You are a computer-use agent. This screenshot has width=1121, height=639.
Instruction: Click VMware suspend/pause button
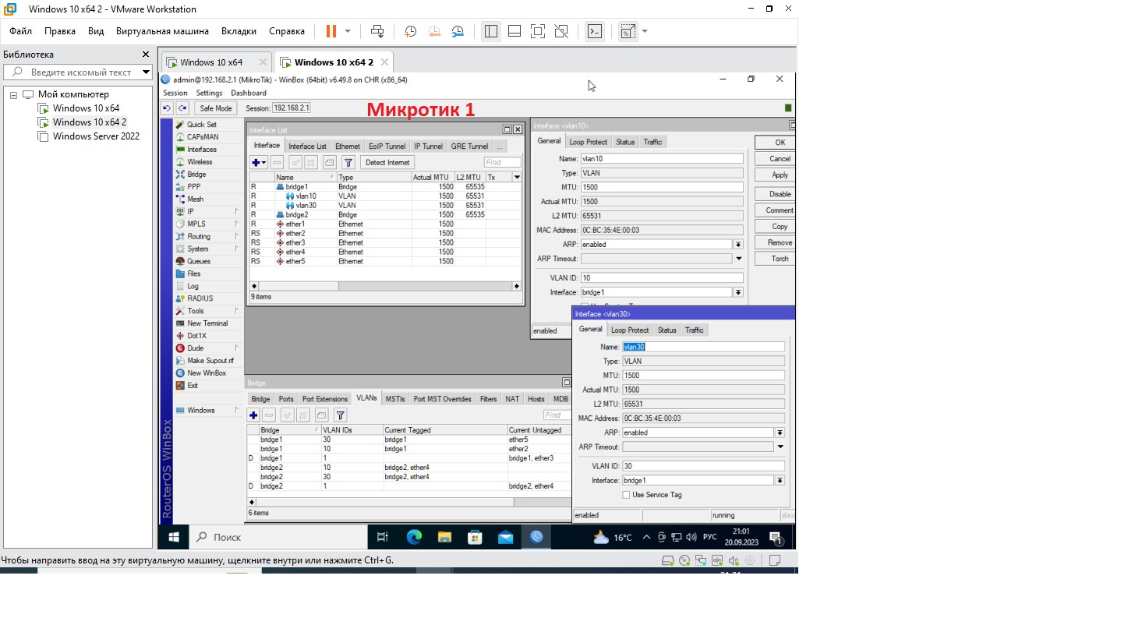coord(331,31)
